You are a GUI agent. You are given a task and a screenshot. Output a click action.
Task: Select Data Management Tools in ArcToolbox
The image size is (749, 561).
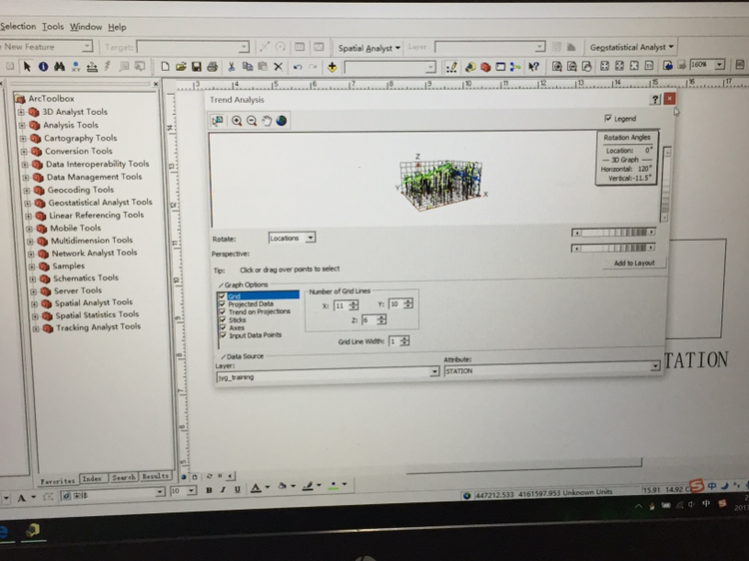point(94,177)
